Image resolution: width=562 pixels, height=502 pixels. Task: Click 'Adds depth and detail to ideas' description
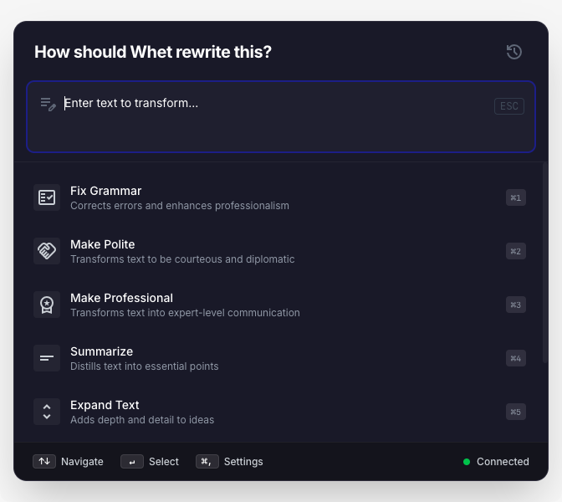pyautogui.click(x=142, y=420)
